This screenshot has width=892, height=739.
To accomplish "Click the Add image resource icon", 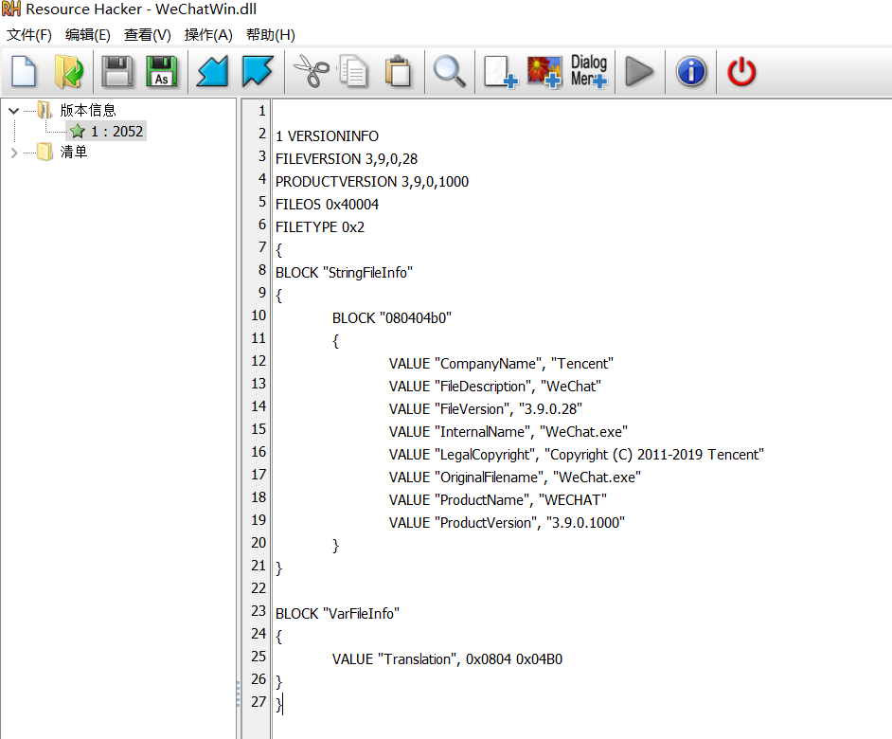I will (x=544, y=72).
